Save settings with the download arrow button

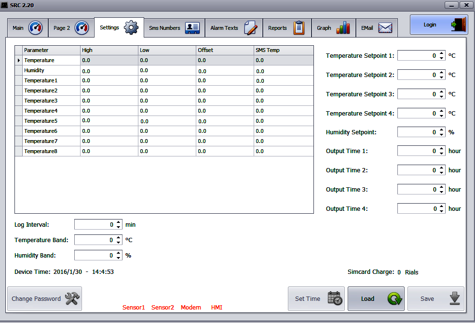point(435,298)
